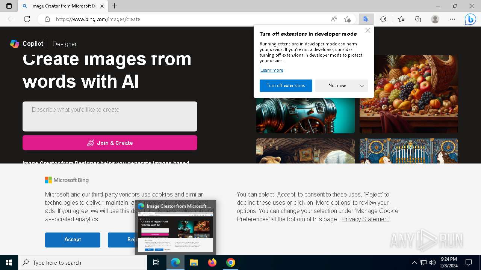
Task: Open the metallic robot sample image
Action: [x=306, y=115]
